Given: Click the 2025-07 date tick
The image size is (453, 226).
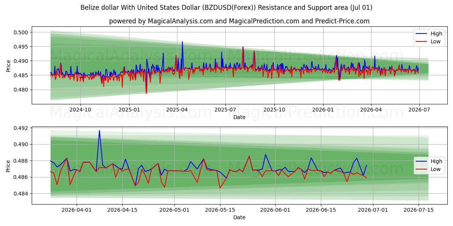Looking at the screenshot, I should pyautogui.click(x=225, y=109).
